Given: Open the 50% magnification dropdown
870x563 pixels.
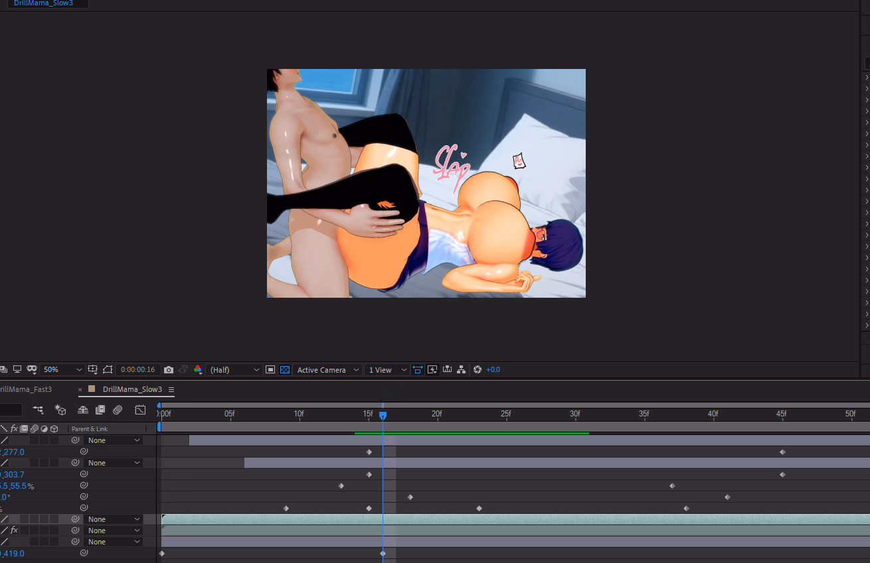Looking at the screenshot, I should coord(62,370).
